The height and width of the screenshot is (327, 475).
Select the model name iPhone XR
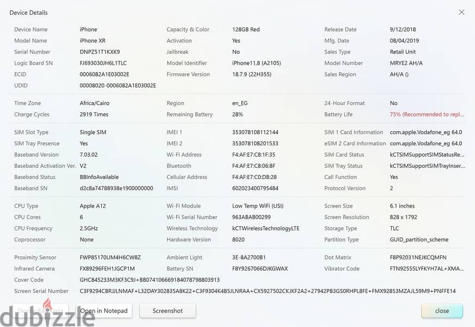pos(93,41)
